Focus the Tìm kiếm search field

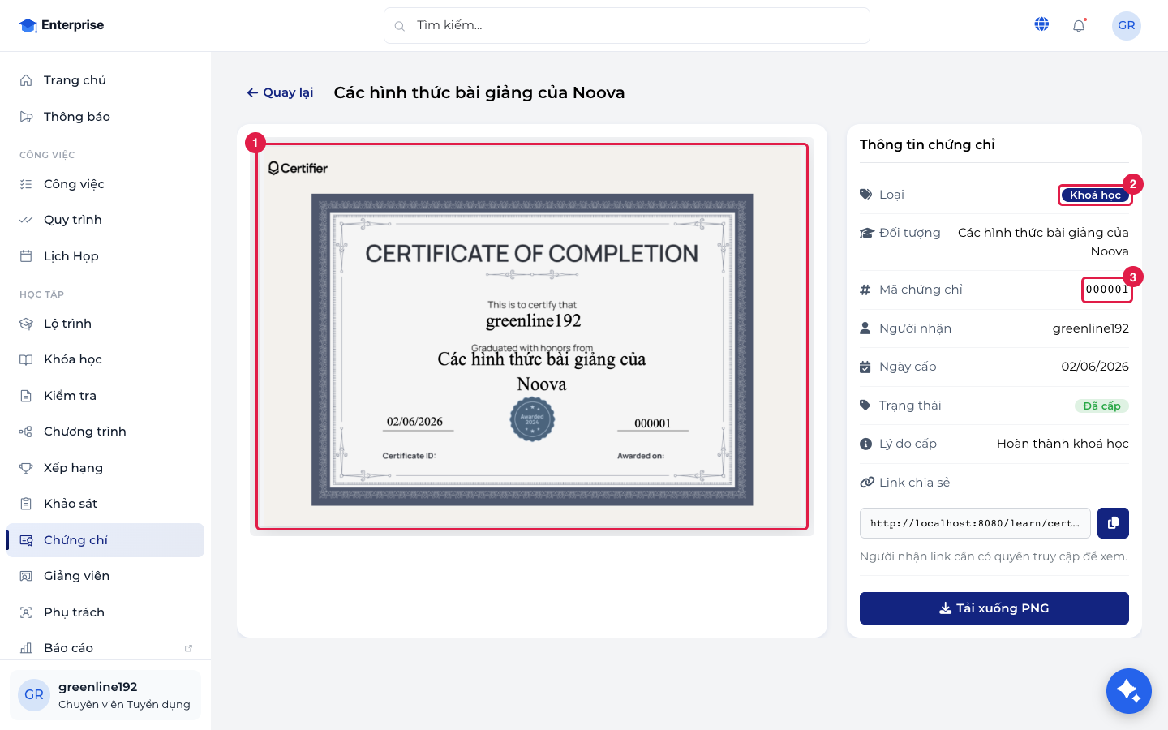pos(627,26)
